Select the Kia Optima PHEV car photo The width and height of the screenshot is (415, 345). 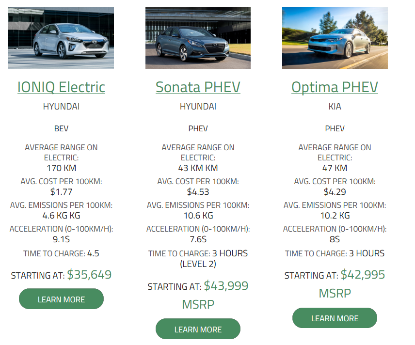(335, 38)
